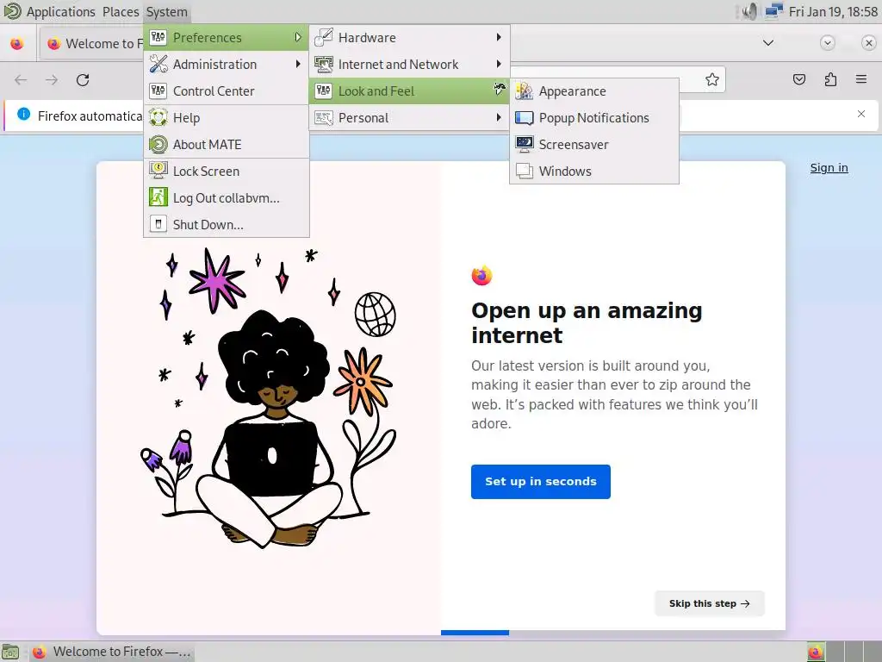Viewport: 882px width, 662px height.
Task: Choose Shut Down from System menu
Action: (227, 225)
